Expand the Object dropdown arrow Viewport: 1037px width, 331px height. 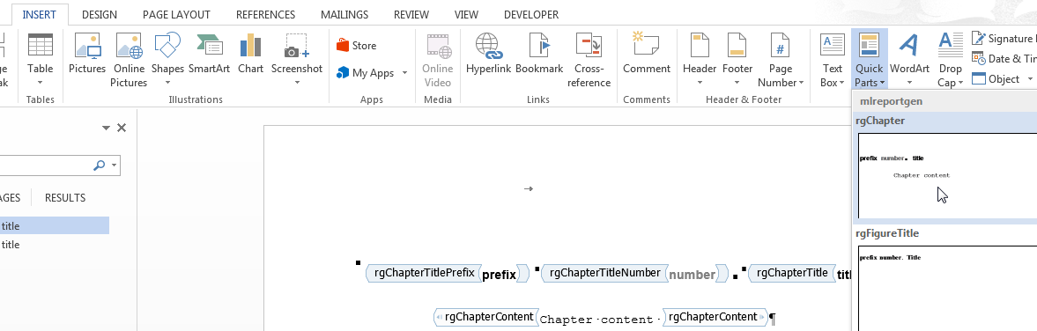(x=1030, y=78)
